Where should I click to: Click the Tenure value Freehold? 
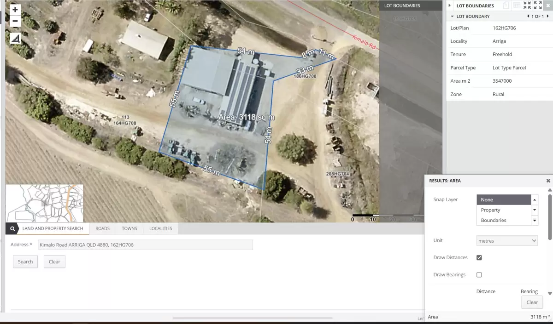[x=502, y=54]
